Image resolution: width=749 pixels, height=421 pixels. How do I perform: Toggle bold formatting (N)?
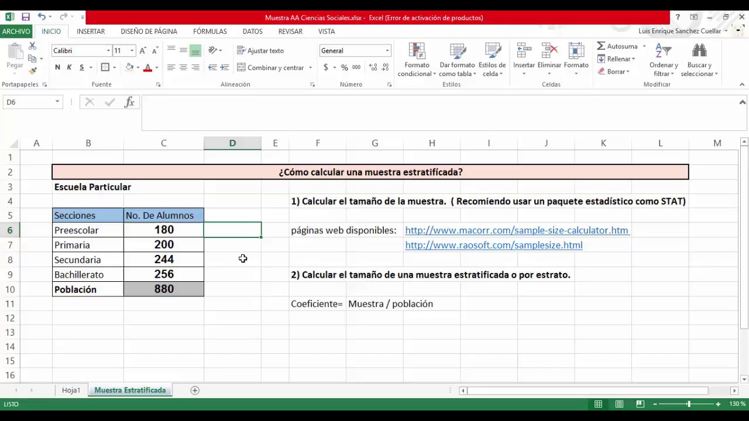click(57, 68)
